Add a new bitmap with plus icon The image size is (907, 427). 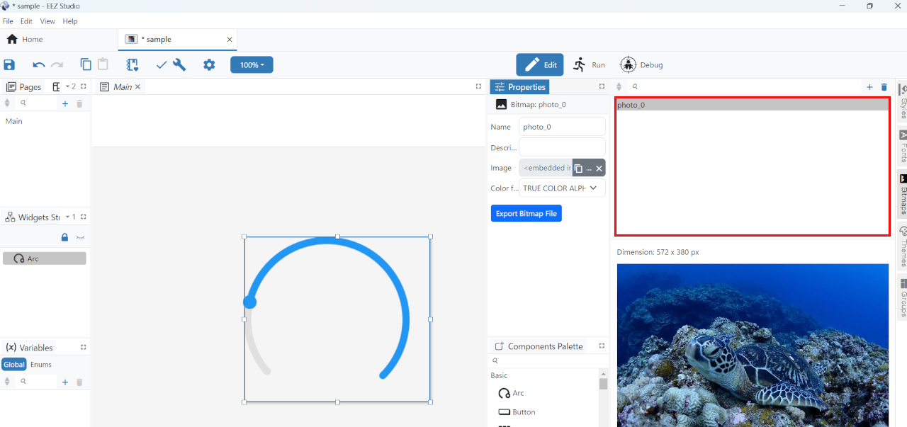(x=869, y=87)
